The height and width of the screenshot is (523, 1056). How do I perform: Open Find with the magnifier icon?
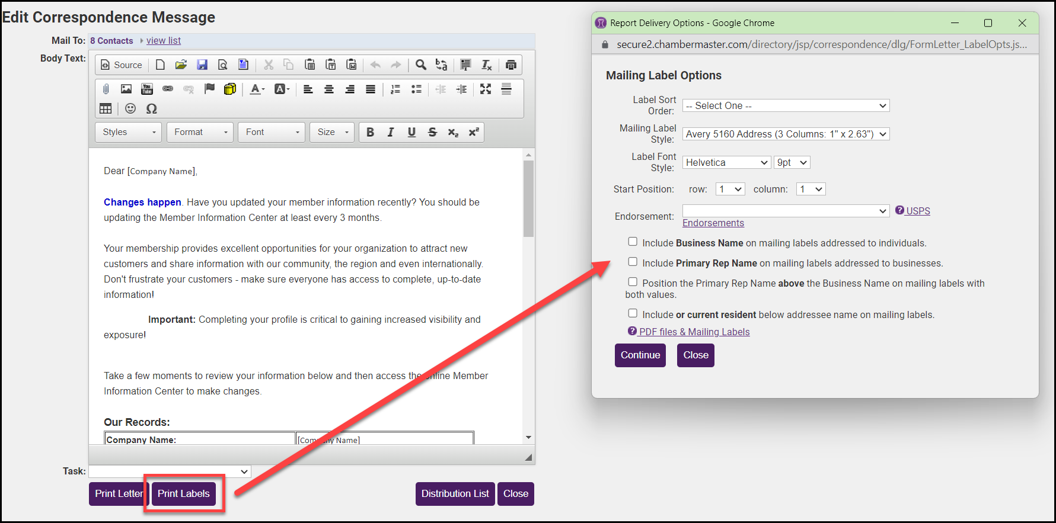click(x=420, y=65)
